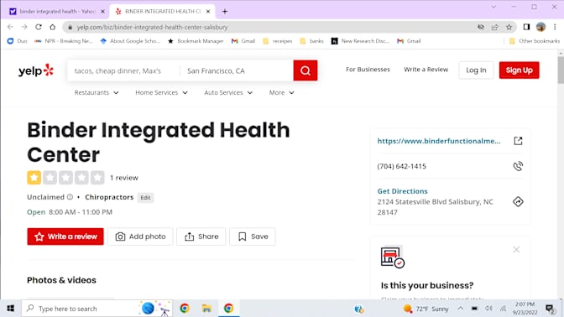The image size is (564, 317).
Task: Click the directions diamond icon
Action: [x=518, y=201]
